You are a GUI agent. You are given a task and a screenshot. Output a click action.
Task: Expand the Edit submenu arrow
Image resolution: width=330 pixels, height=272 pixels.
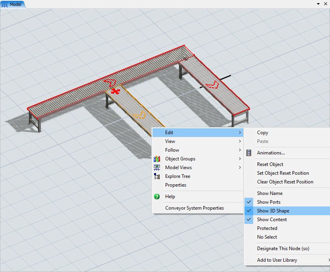coord(240,133)
